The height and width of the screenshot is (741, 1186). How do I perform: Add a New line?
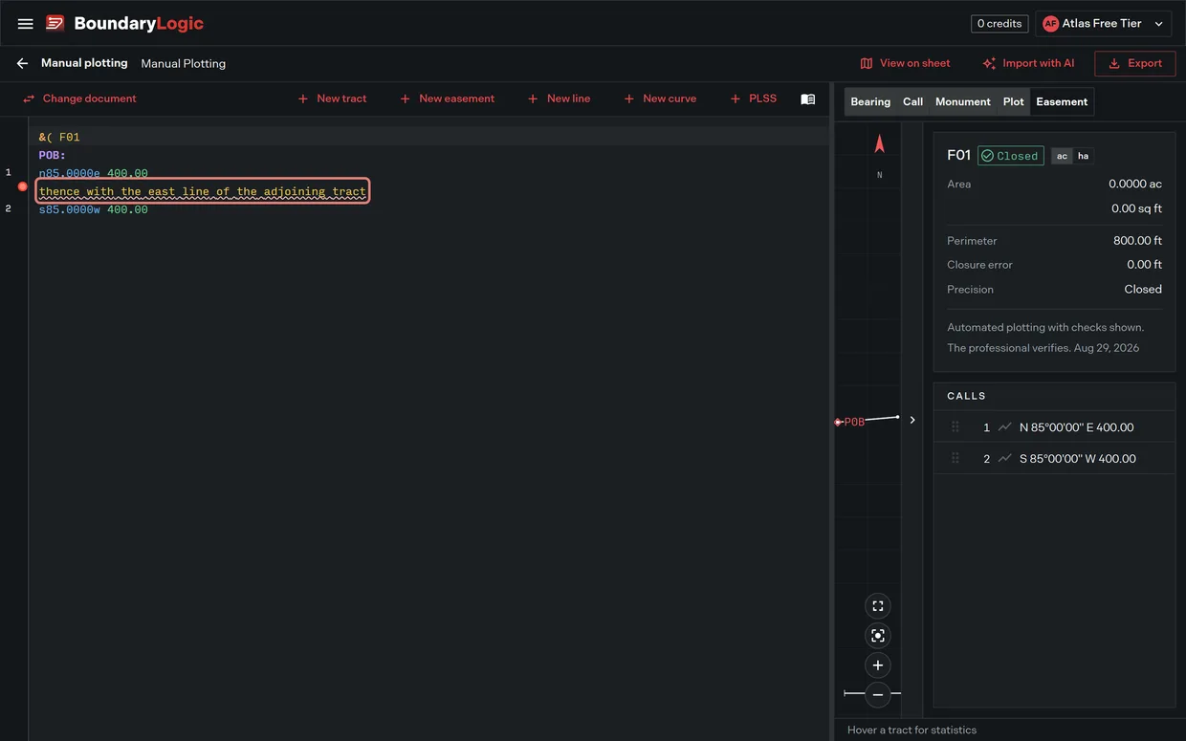click(x=559, y=98)
